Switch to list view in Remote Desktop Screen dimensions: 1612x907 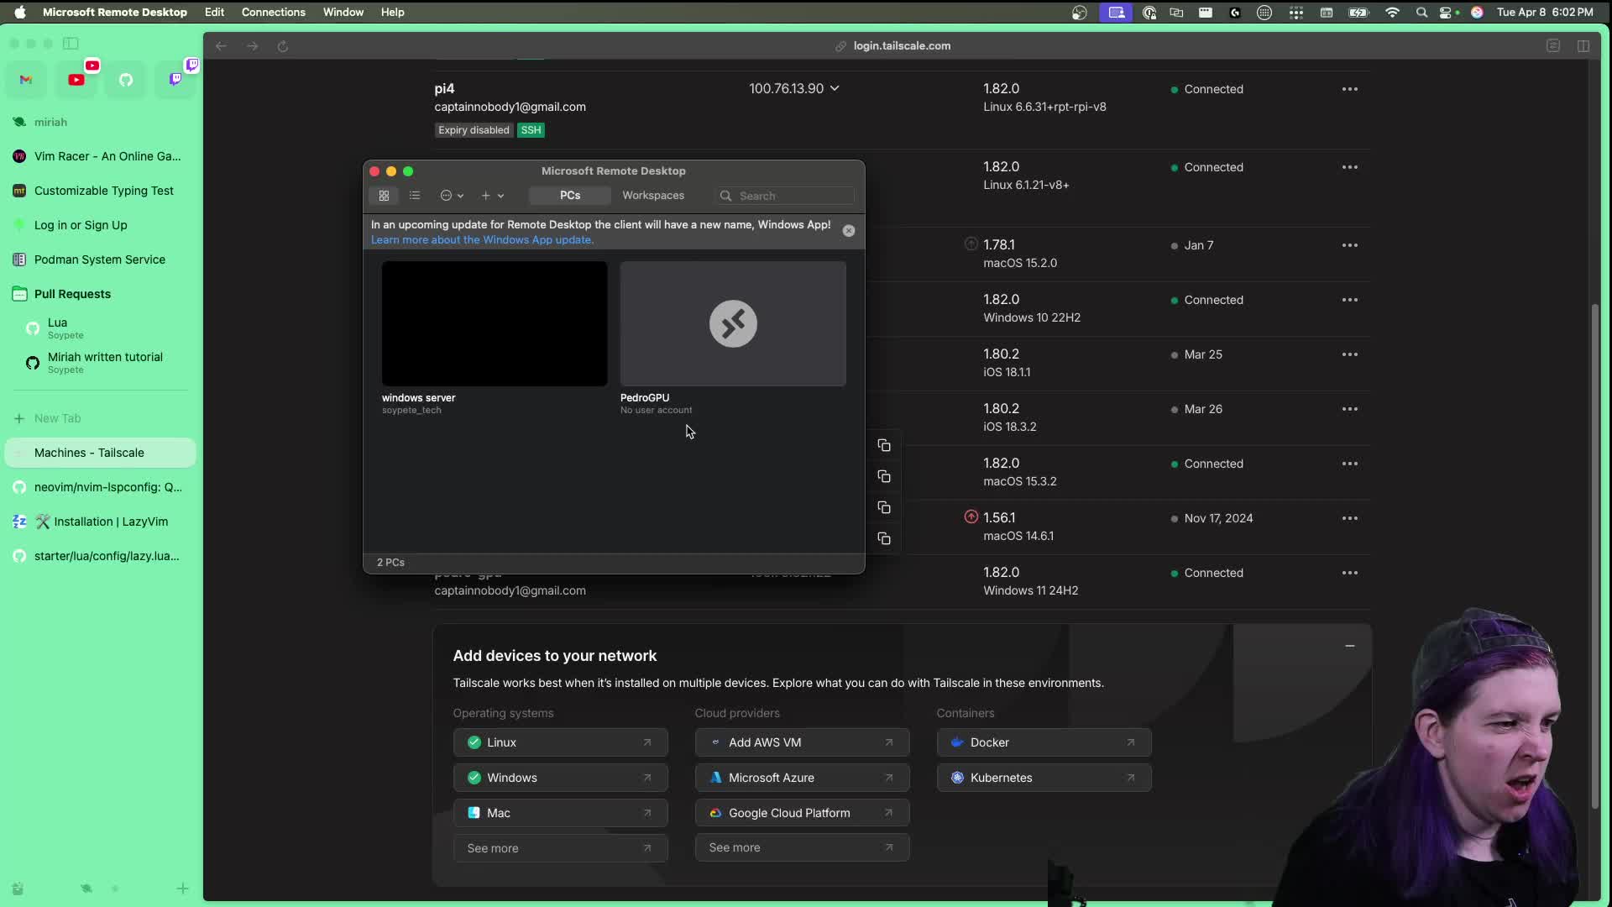415,196
